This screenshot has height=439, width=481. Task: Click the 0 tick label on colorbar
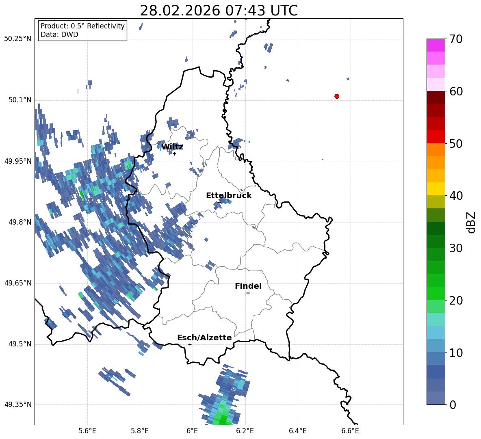(453, 404)
